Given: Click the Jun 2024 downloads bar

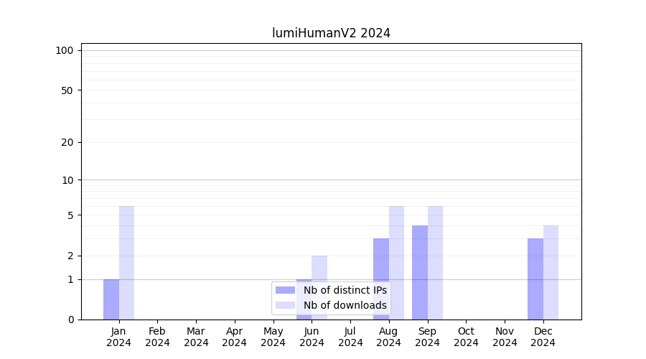Looking at the screenshot, I should point(319,269).
